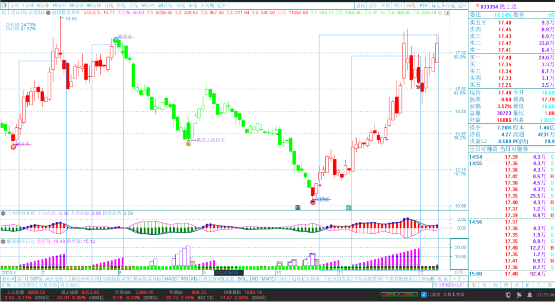555x302 pixels.
Task: Click the indicator tabs scroll-right arrow
Action: [x=417, y=279]
